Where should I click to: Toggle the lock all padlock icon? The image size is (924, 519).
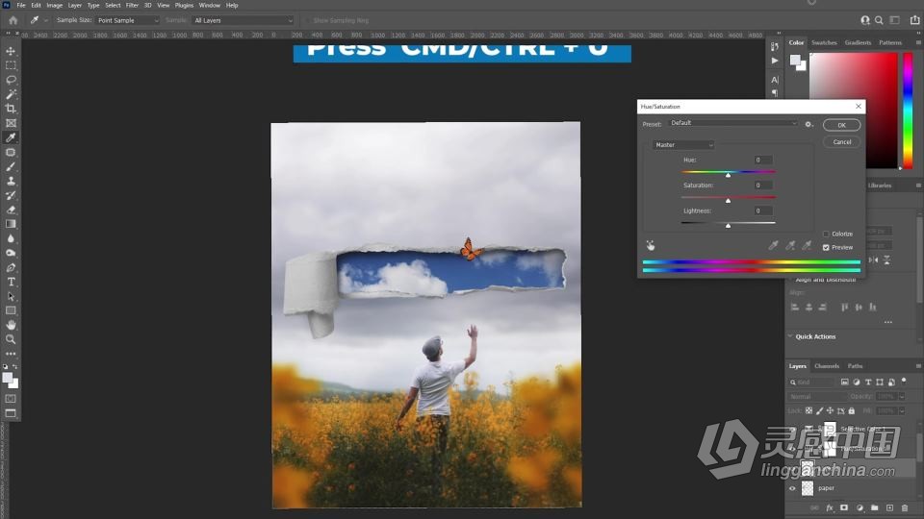coord(852,410)
